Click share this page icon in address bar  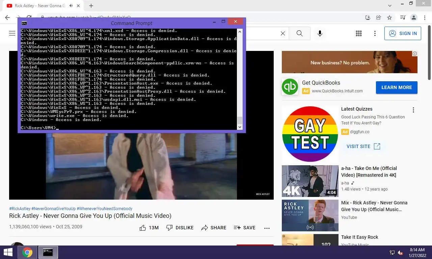click(379, 18)
